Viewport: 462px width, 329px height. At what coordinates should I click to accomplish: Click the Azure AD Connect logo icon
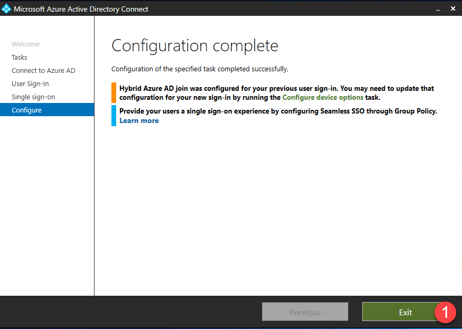pos(7,8)
